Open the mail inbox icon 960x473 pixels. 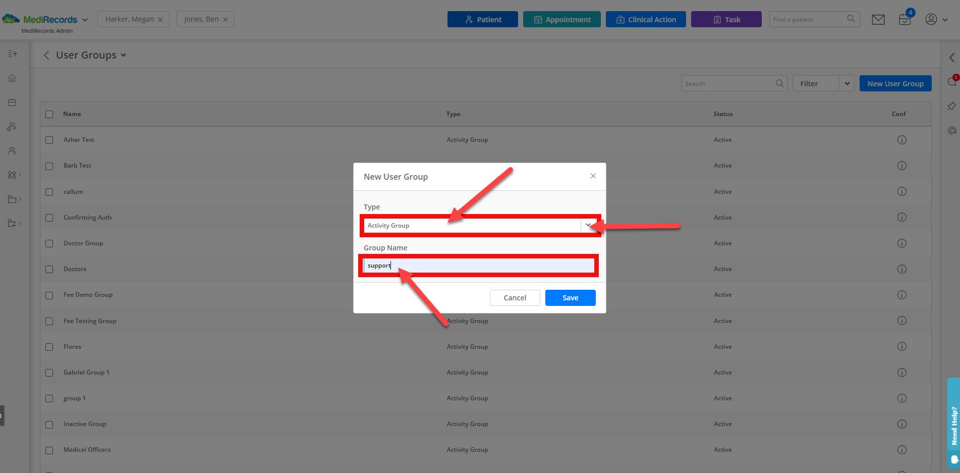point(878,19)
